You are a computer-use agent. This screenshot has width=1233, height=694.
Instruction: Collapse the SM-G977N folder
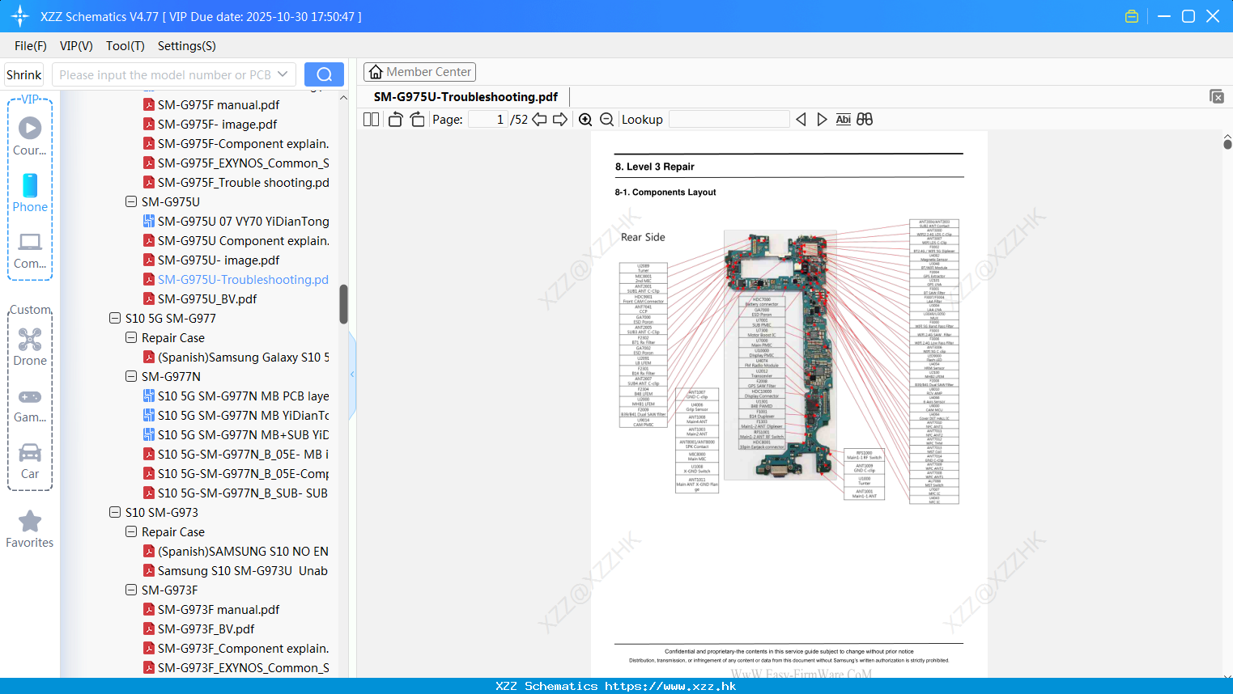pos(131,376)
